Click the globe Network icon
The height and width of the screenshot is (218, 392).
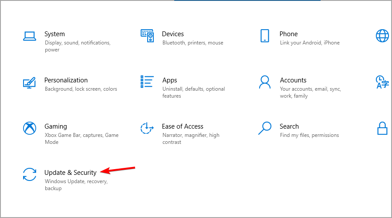(x=382, y=36)
